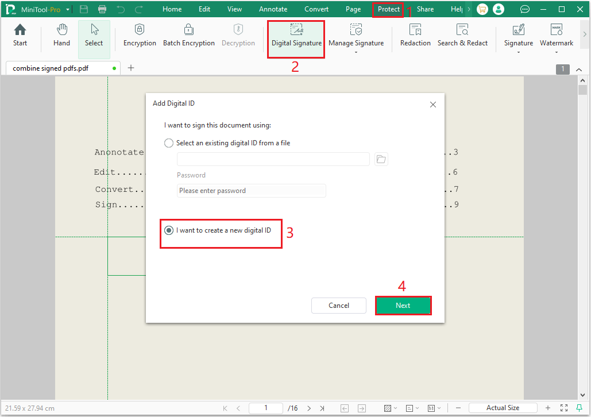Open the MiniTool-Pro dropdown arrow
Screen dimensions: 591x417
click(68, 9)
